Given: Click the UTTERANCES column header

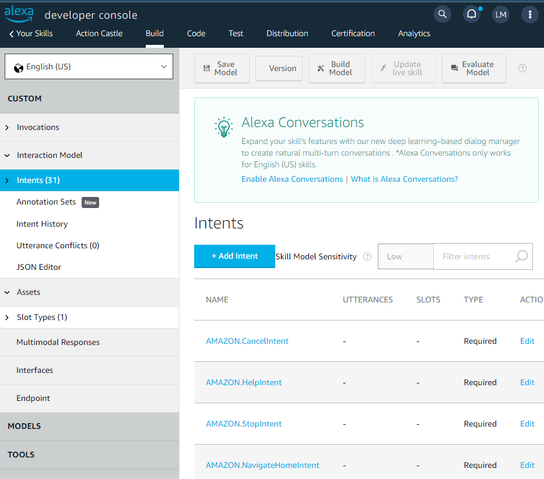Looking at the screenshot, I should click(368, 300).
